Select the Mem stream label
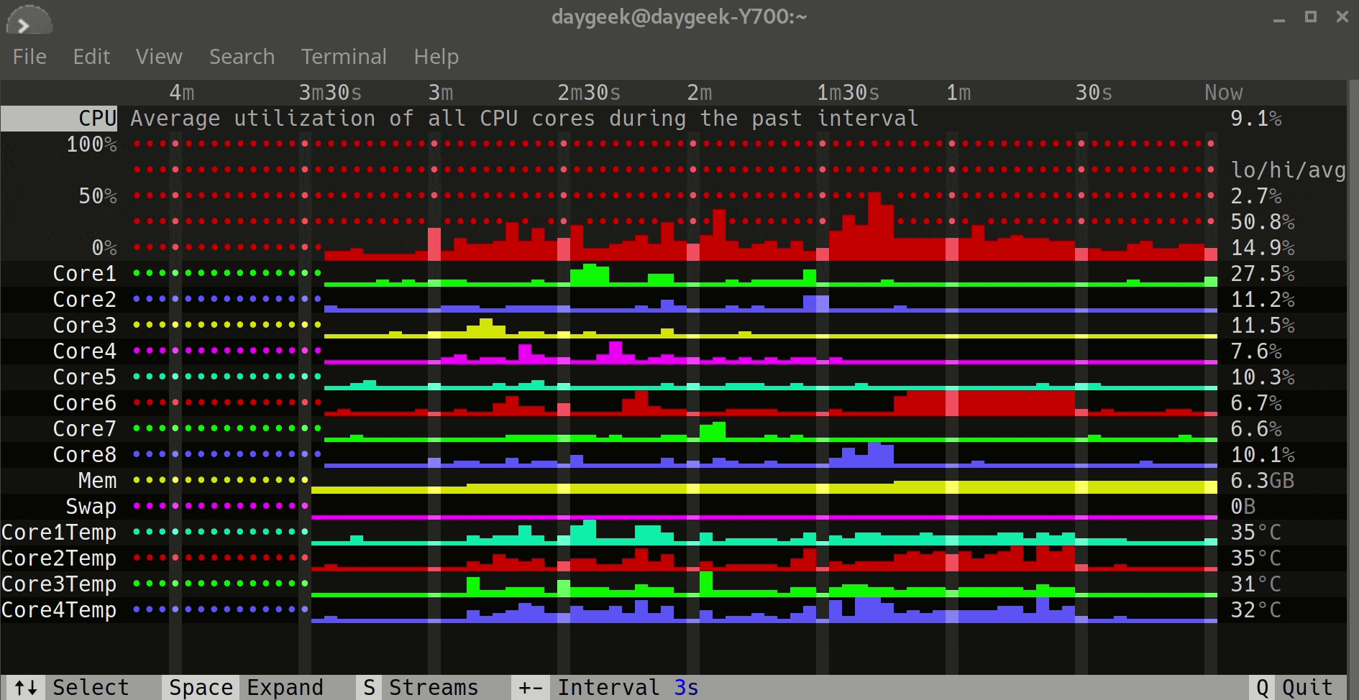 coord(97,481)
